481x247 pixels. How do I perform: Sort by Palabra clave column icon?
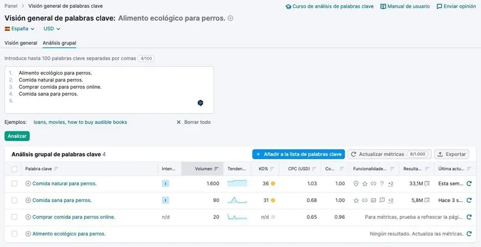coord(56,169)
